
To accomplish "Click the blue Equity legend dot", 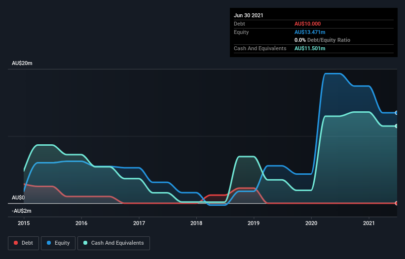I will (x=49, y=243).
